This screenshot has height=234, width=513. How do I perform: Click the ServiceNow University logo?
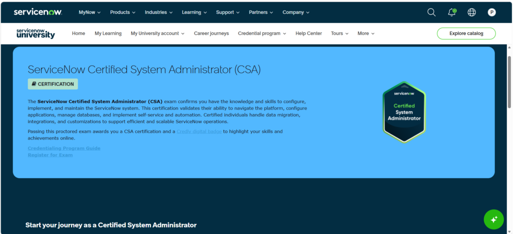coord(36,33)
